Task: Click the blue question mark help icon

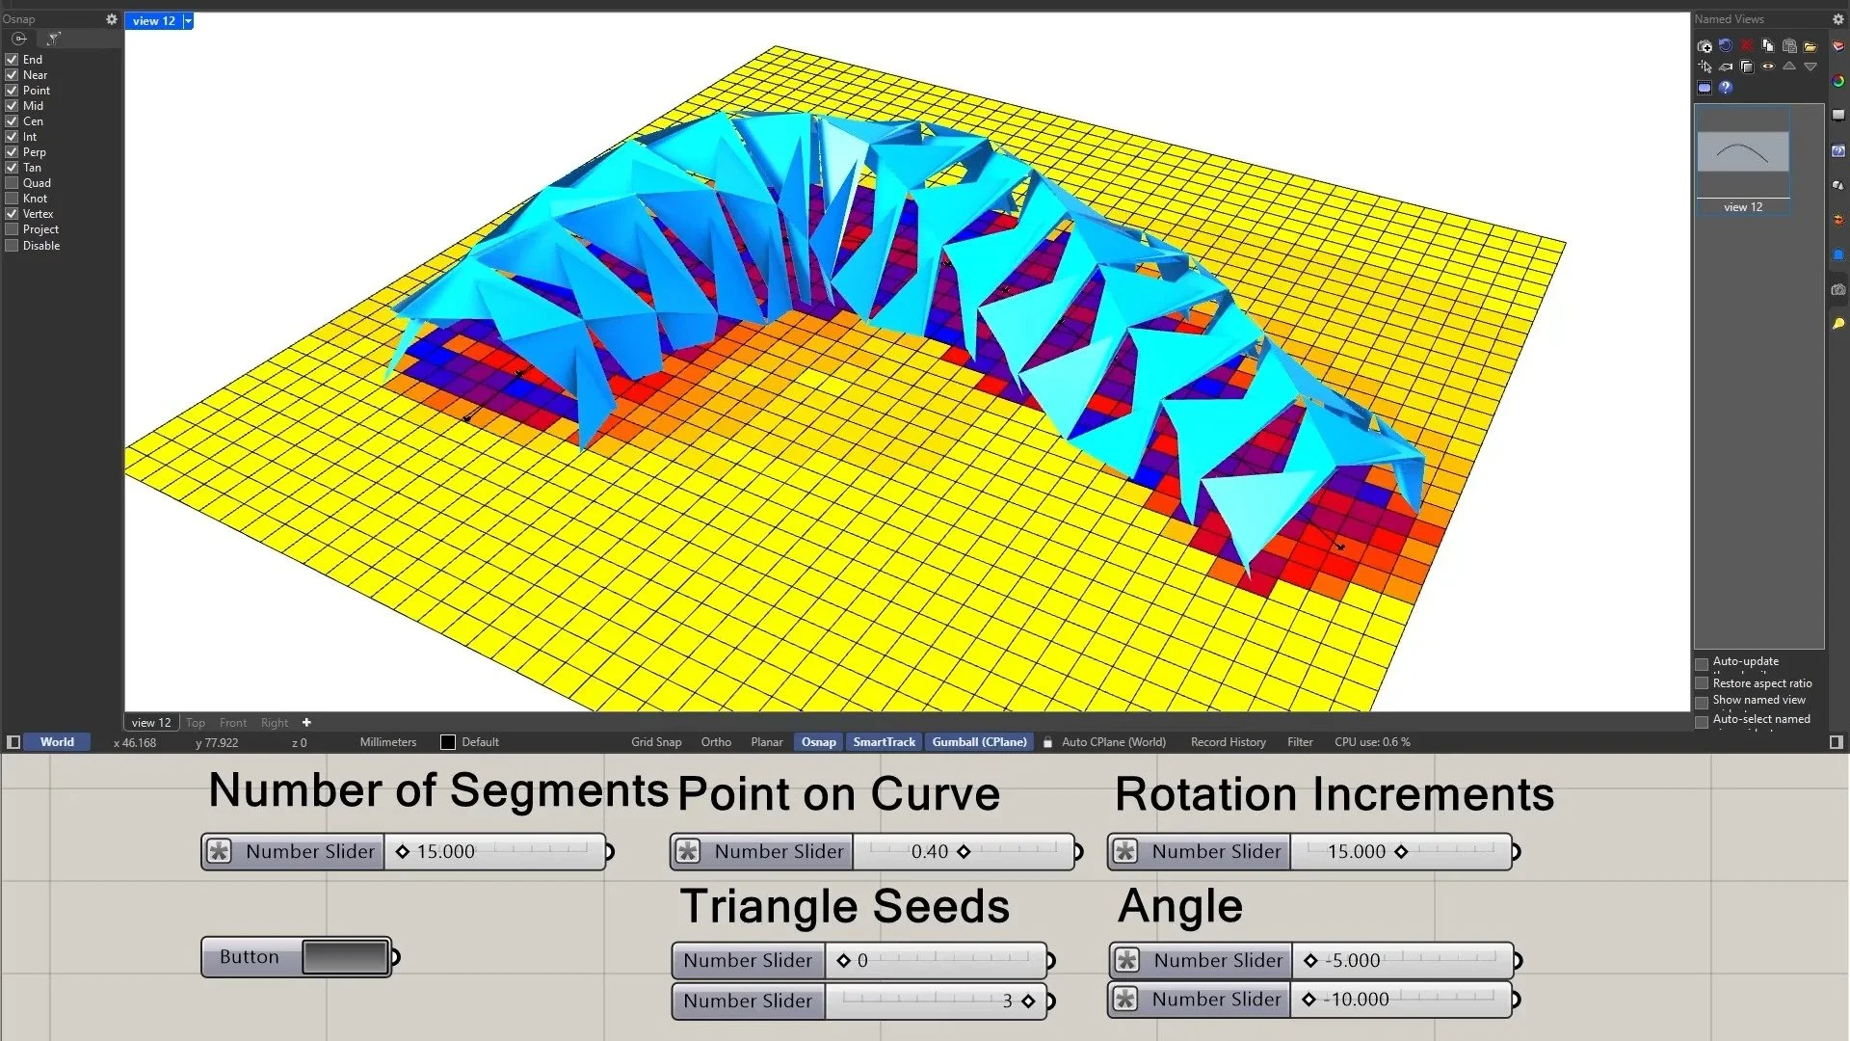Action: click(x=1725, y=88)
